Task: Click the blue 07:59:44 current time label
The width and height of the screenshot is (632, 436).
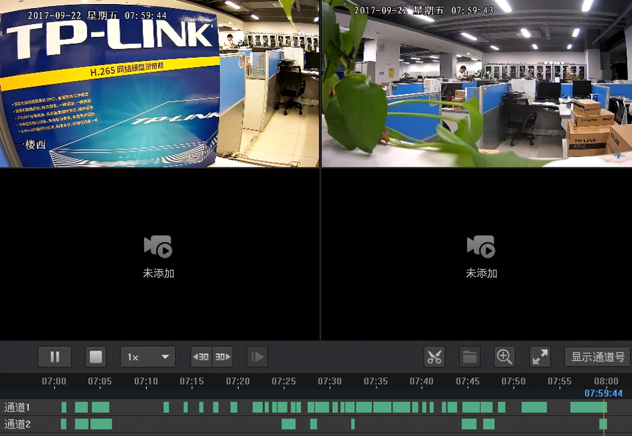Action: 603,393
